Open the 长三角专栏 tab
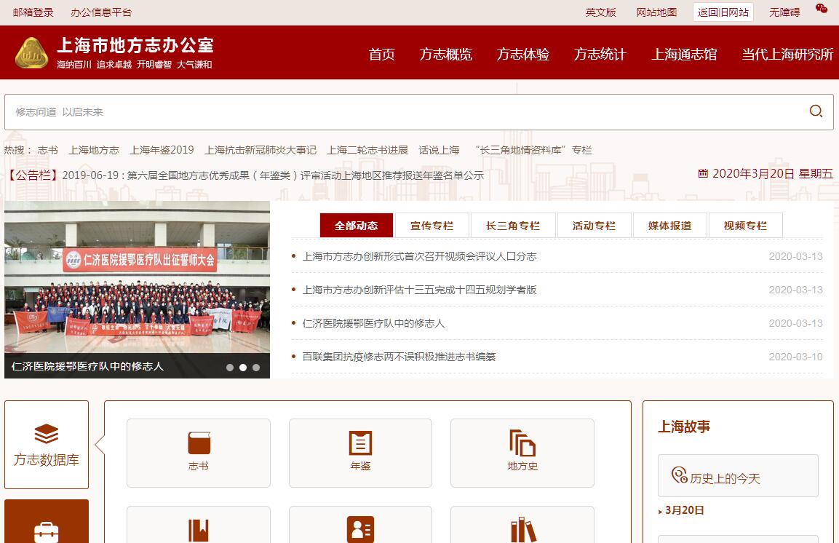The image size is (839, 543). 513,226
